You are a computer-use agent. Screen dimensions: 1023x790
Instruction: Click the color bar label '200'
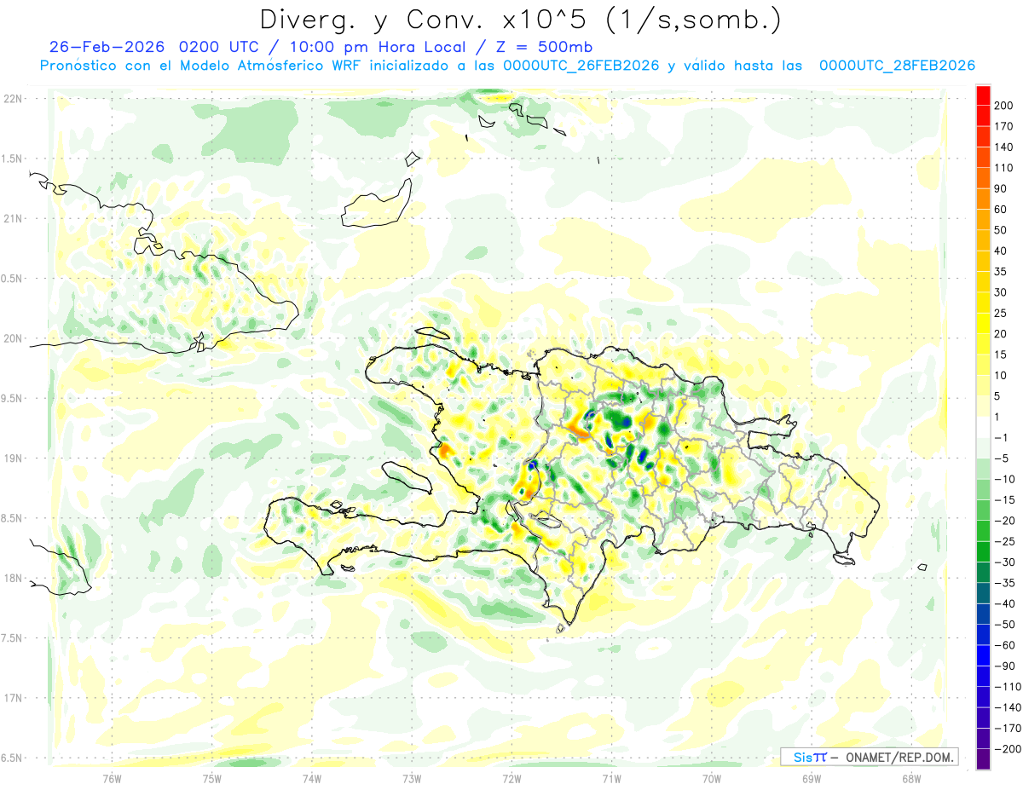[1004, 105]
